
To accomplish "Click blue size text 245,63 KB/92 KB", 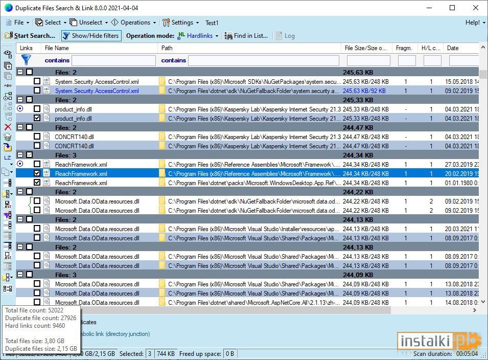I will [364, 91].
